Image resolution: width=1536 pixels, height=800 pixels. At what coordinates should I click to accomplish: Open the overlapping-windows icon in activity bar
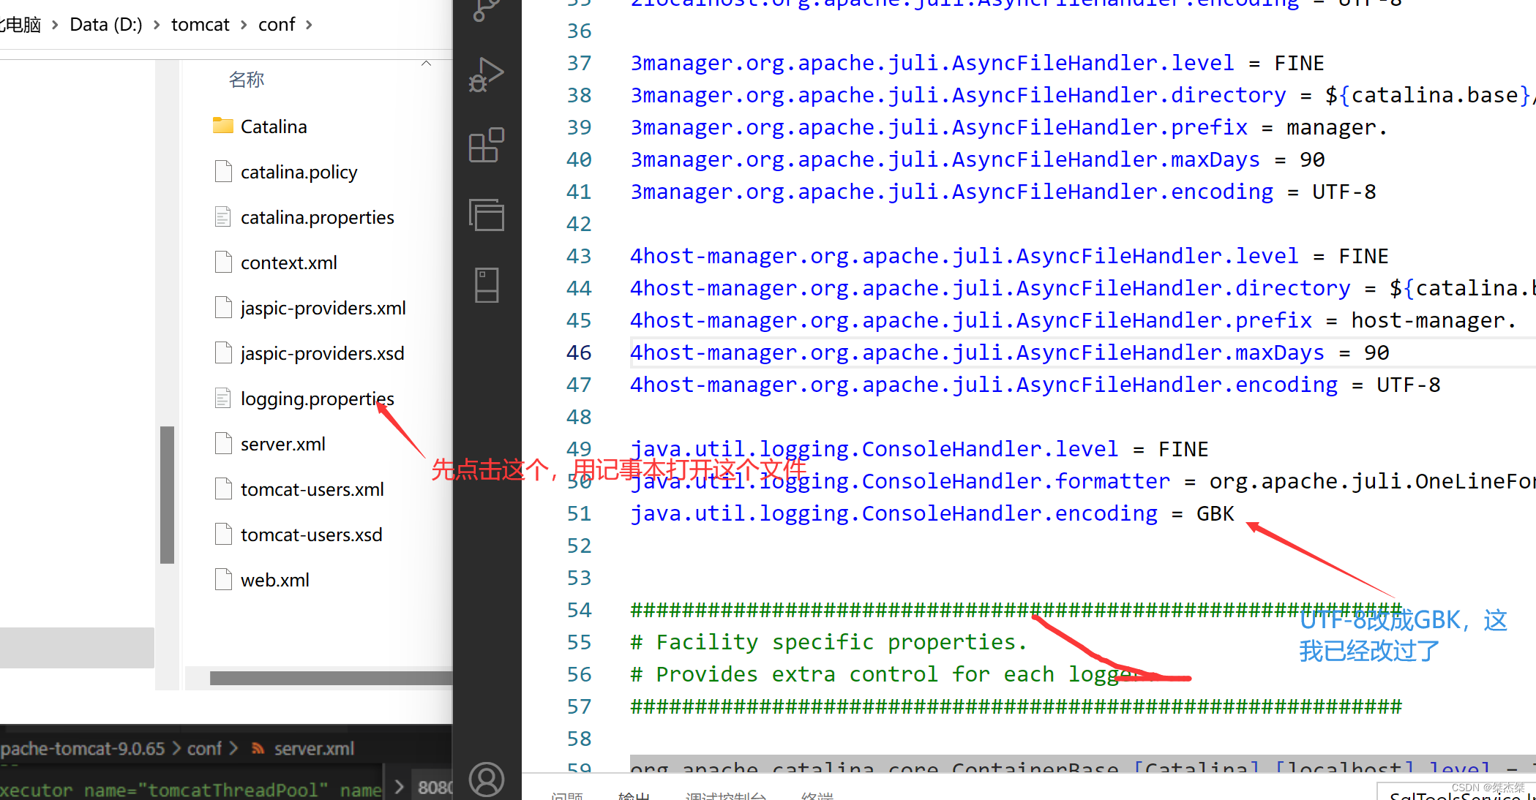[487, 215]
